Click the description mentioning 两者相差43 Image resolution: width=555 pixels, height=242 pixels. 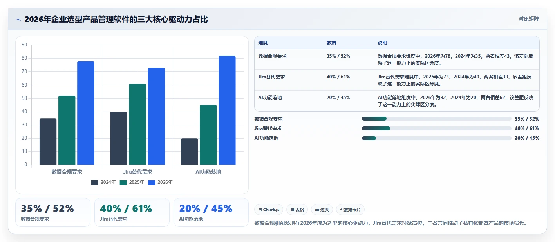[x=456, y=59]
